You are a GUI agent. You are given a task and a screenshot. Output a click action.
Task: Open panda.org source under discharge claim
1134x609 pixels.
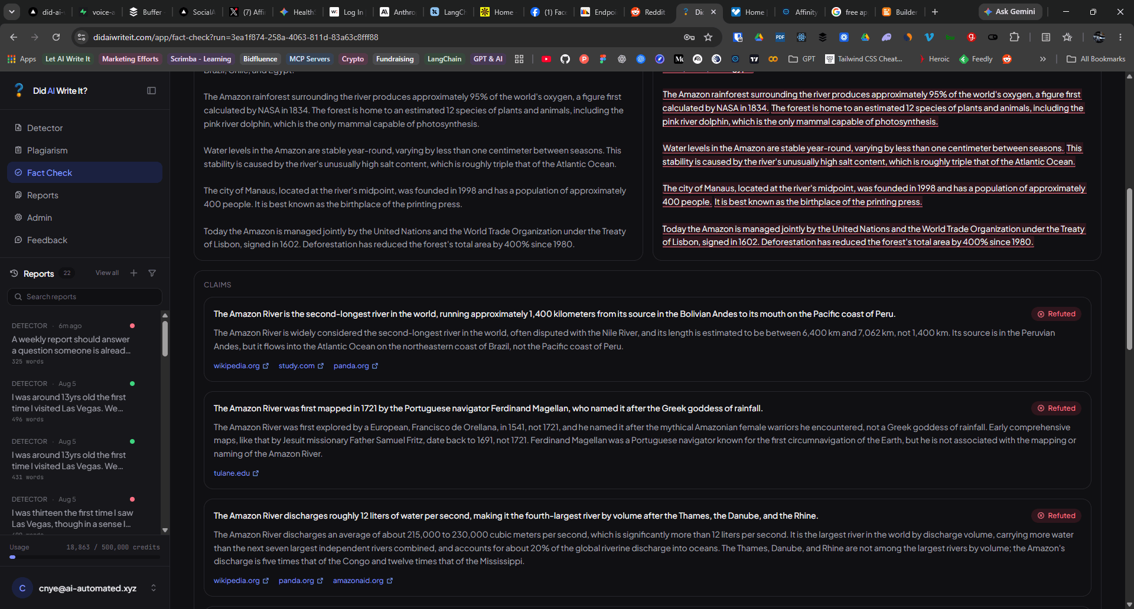[301, 581]
